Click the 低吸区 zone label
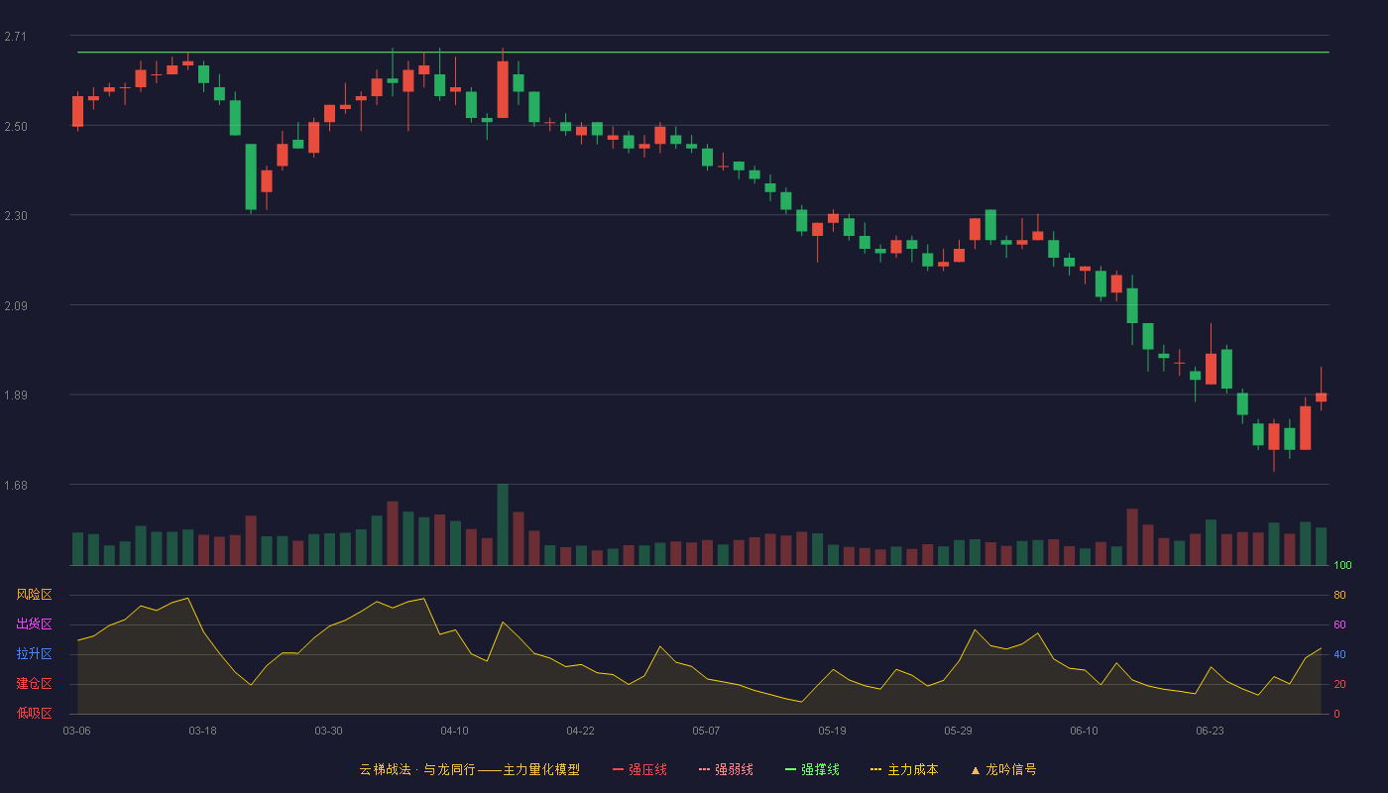Image resolution: width=1388 pixels, height=793 pixels. [x=34, y=713]
